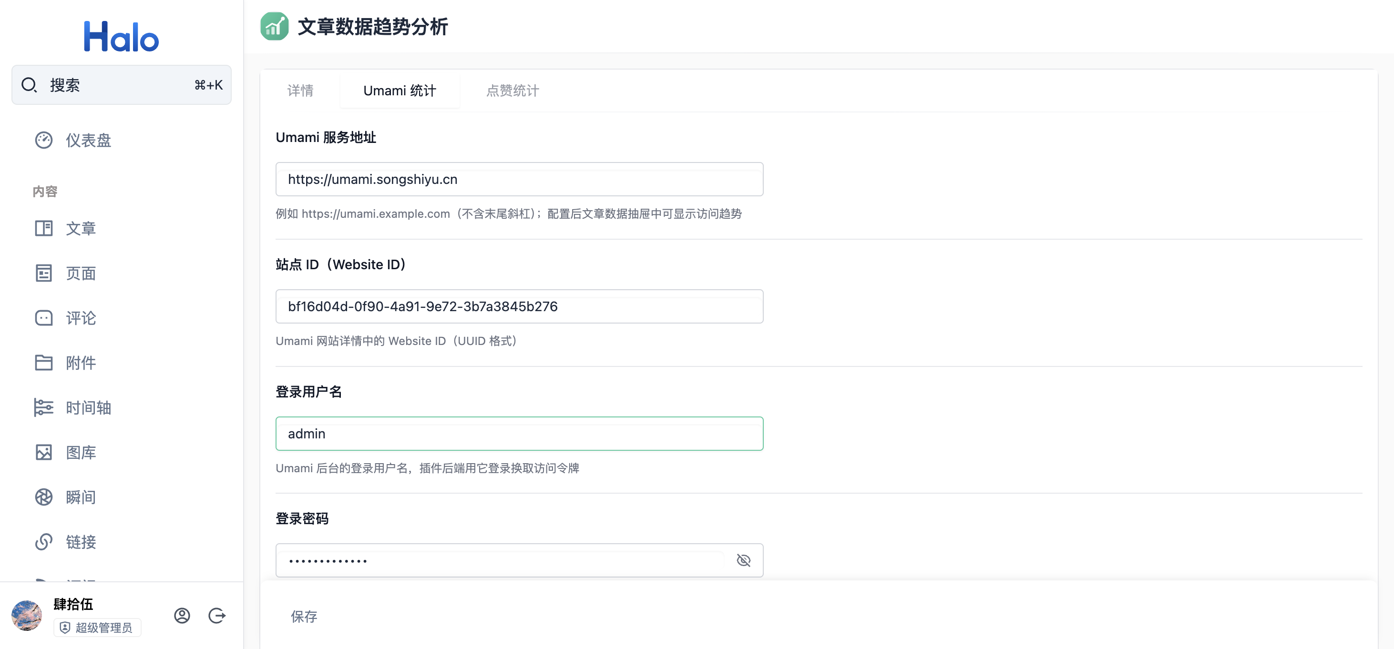Click the plugin chart icon in header
The width and height of the screenshot is (1394, 649).
tap(274, 26)
